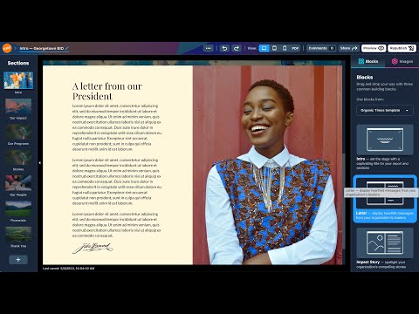Click the canvas vertical scrollbar
The width and height of the screenshot is (419, 314).
pos(344,201)
